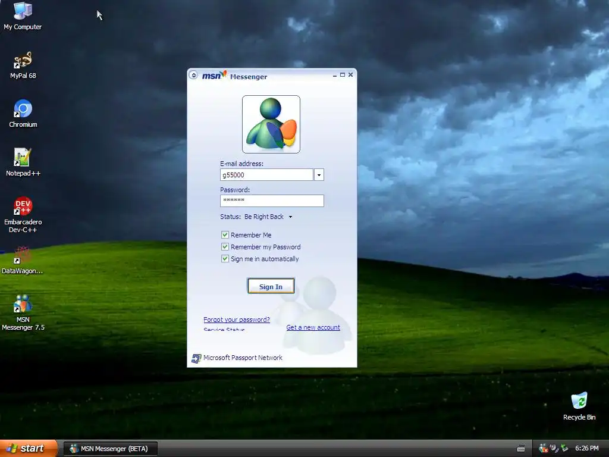This screenshot has height=457, width=609.
Task: Follow the Get a new account link
Action: [x=313, y=327]
